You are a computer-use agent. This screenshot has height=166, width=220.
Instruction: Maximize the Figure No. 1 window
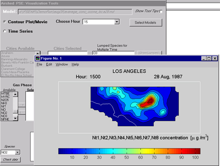[x=209, y=58]
